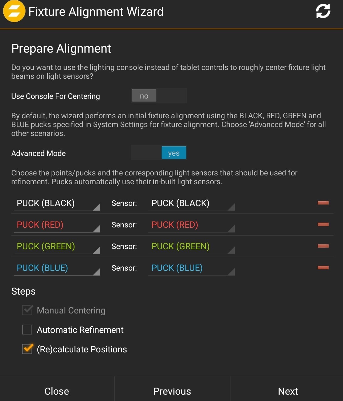Image resolution: width=343 pixels, height=401 pixels.
Task: Toggle Use Console For Centering switch
Action: coord(159,96)
